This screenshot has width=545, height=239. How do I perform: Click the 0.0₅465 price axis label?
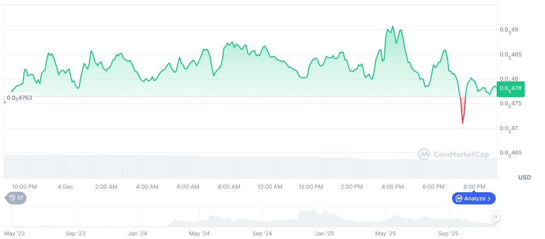[x=510, y=153]
